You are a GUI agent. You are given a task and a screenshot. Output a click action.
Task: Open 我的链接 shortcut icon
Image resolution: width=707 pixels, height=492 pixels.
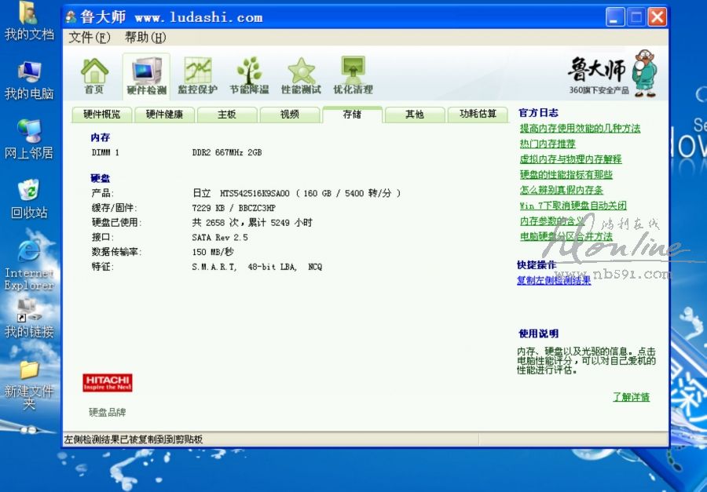click(29, 318)
